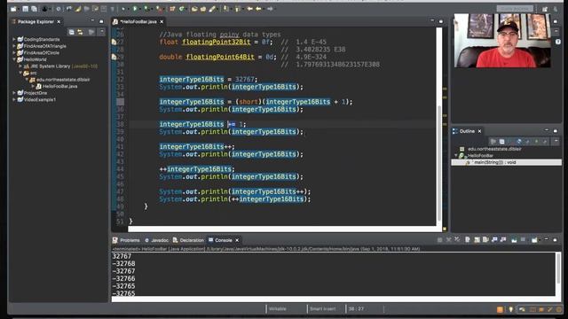Run the program with the green Run icon
This screenshot has height=319, width=568.
(x=135, y=9)
